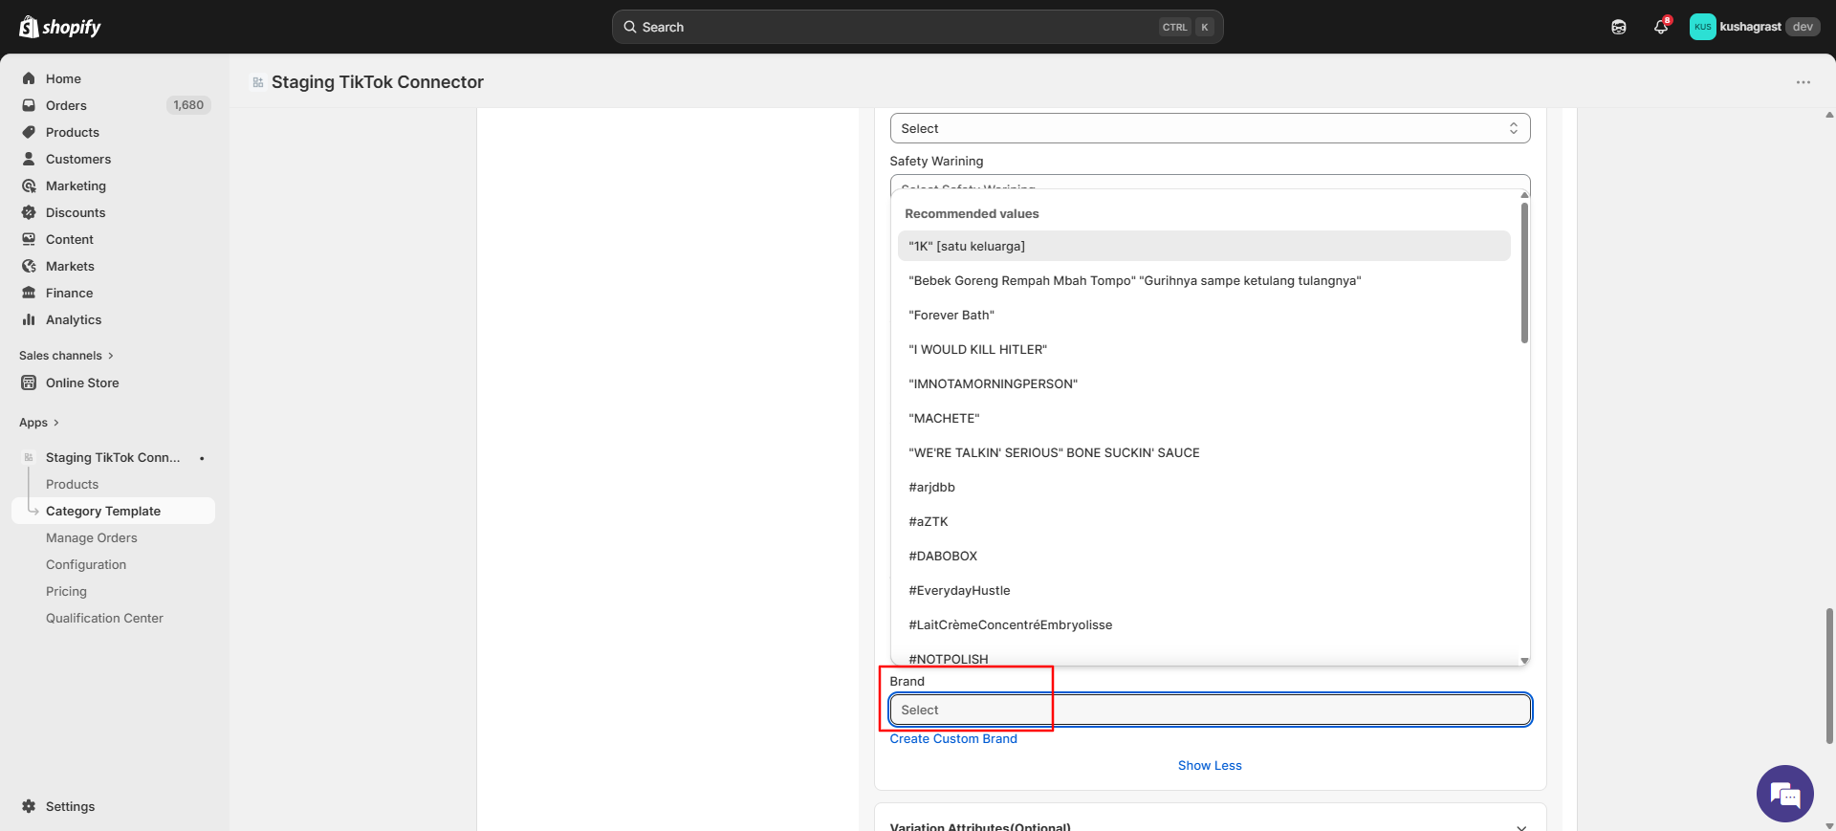Choose "Forever Bath" from recommended values
This screenshot has height=831, width=1836.
(951, 315)
